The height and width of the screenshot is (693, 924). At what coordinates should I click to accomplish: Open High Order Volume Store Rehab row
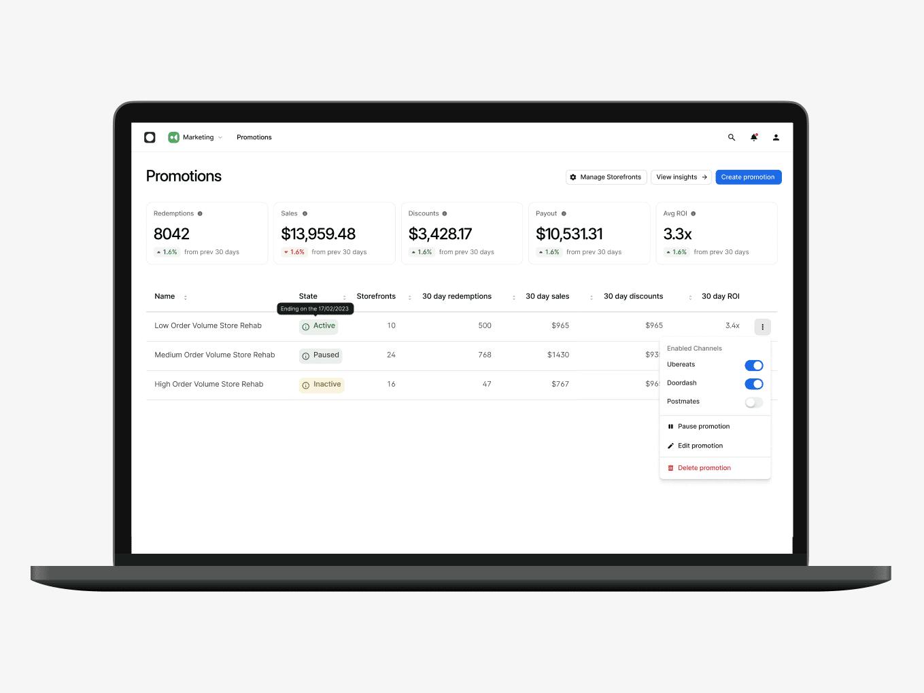click(x=209, y=385)
